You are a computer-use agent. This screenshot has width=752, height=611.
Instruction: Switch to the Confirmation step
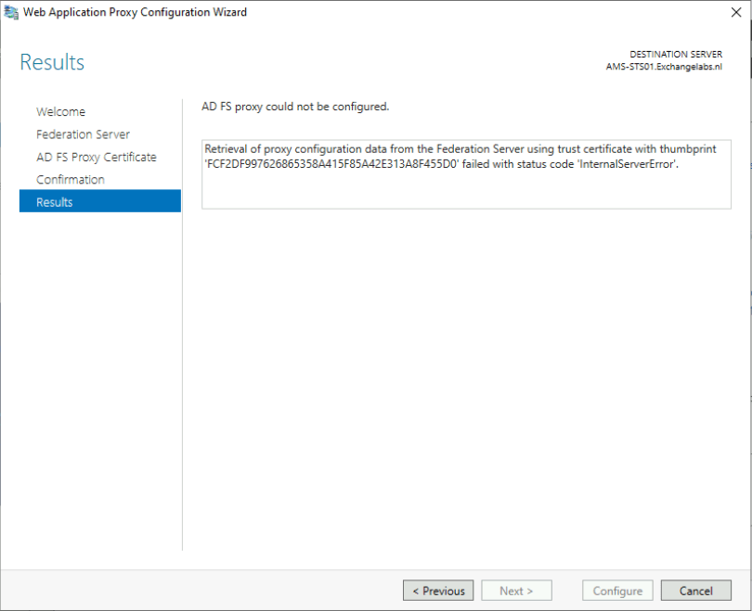click(70, 179)
